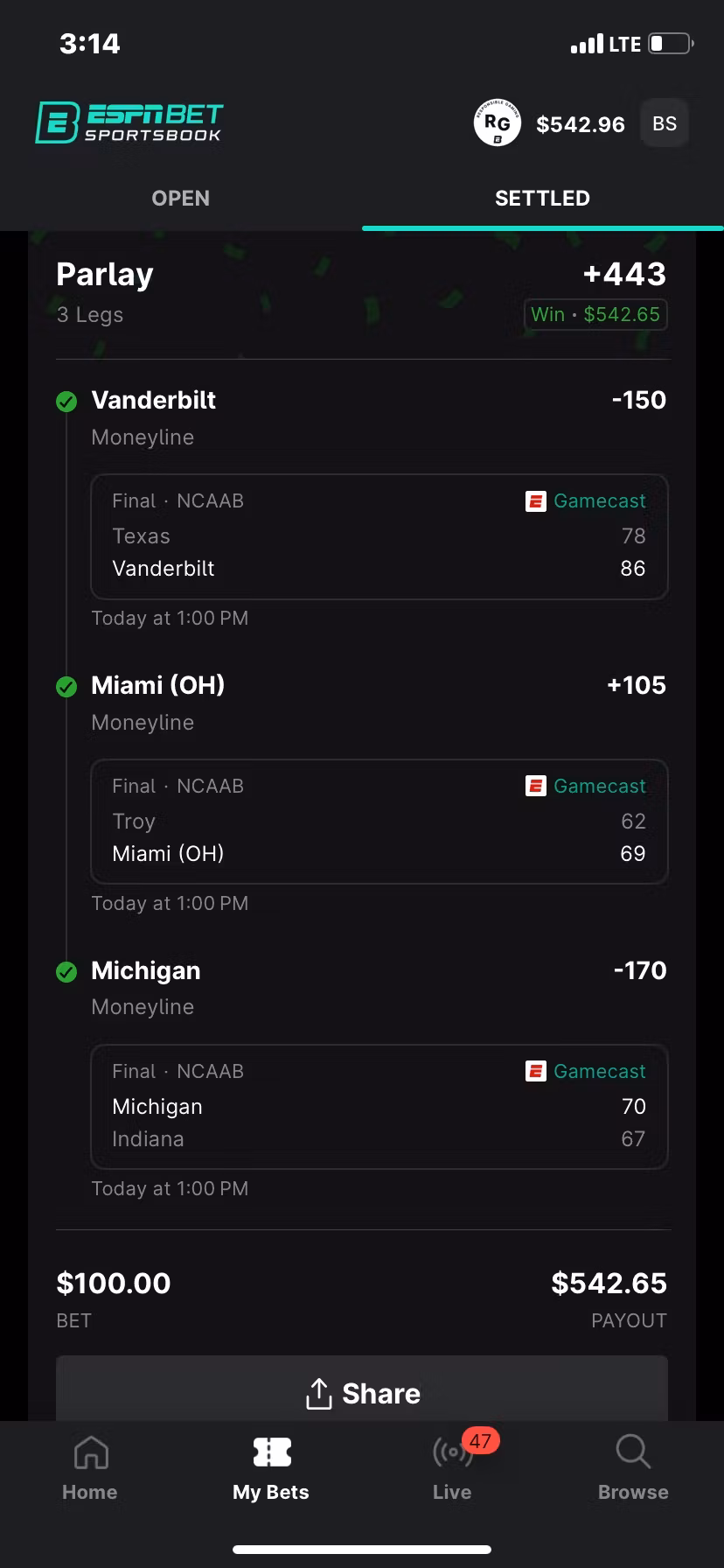Tap the Win $542.65 result badge
724x1568 pixels.
point(595,315)
